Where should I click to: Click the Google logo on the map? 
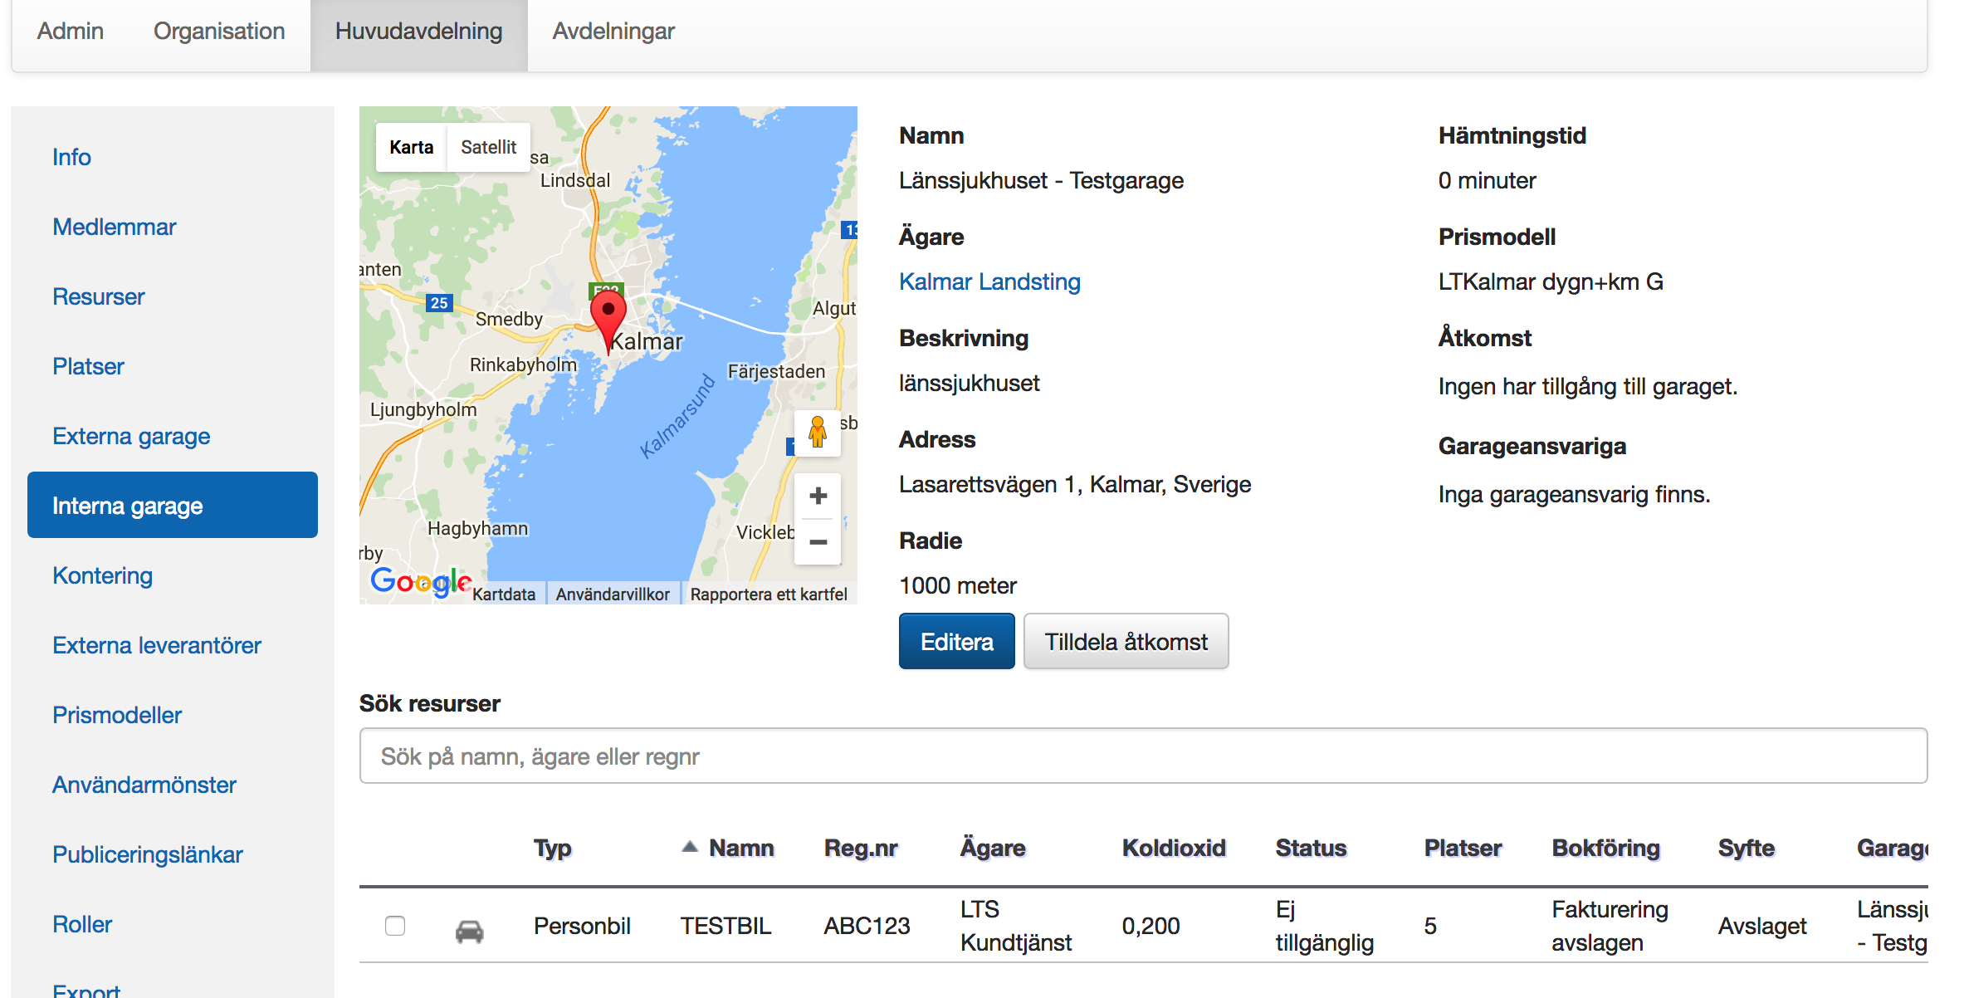coord(421,582)
